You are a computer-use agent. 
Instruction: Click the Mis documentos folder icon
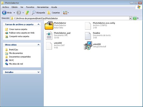pos(7,53)
